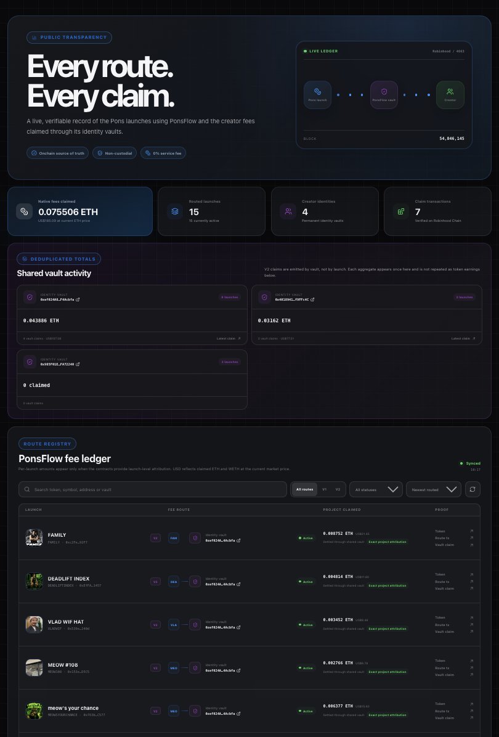This screenshot has width=499, height=737.
Task: Open external link for vault 0xef024A8…F4Acbfa in Shared vault activity
Action: [x=78, y=299]
